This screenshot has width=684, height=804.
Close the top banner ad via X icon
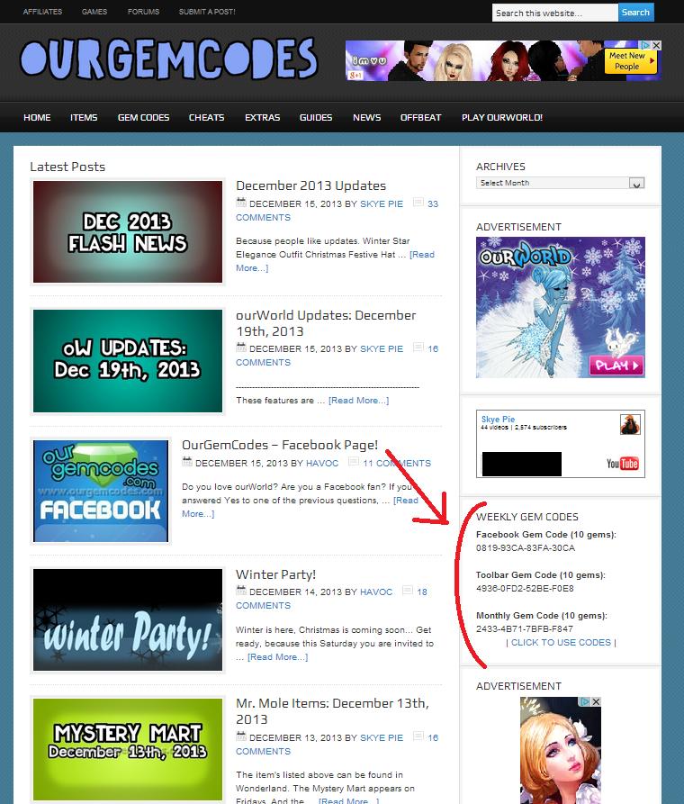coord(657,46)
